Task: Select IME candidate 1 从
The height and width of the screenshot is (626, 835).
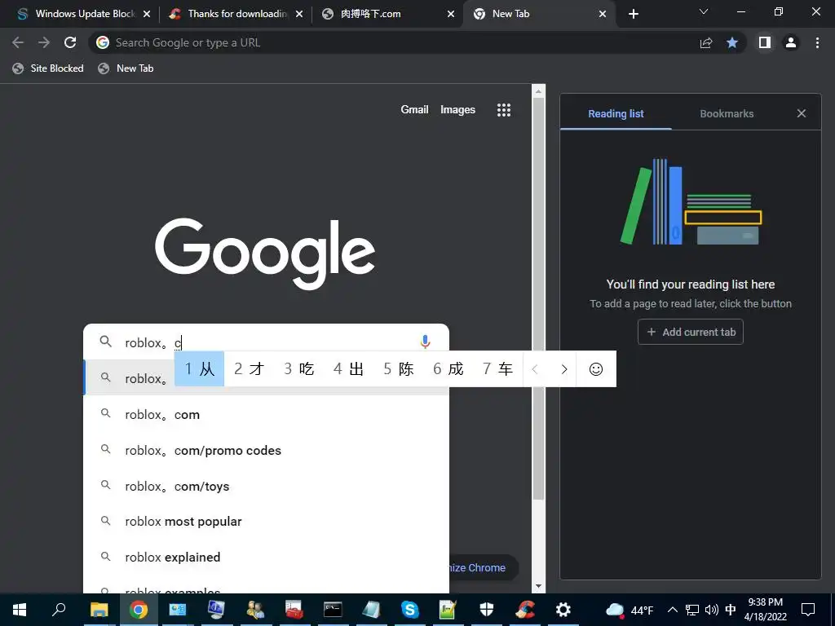Action: click(x=199, y=369)
